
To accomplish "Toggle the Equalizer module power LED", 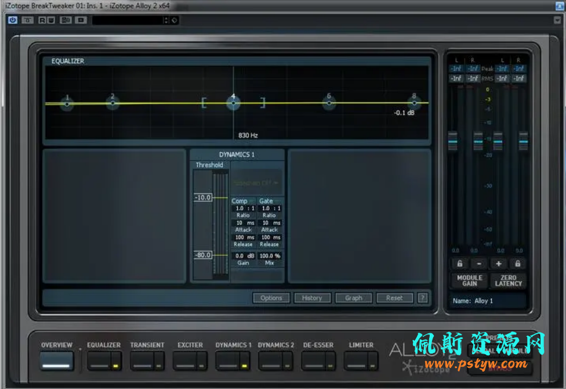I will 116,366.
